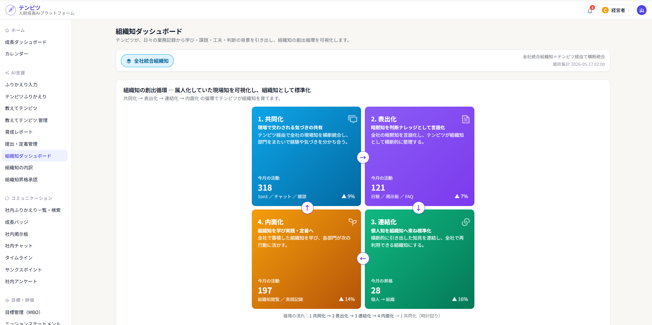Viewport: 652px width, 325px height.
Task: Click 1on1／チャット／雑談 label
Action: click(x=282, y=197)
